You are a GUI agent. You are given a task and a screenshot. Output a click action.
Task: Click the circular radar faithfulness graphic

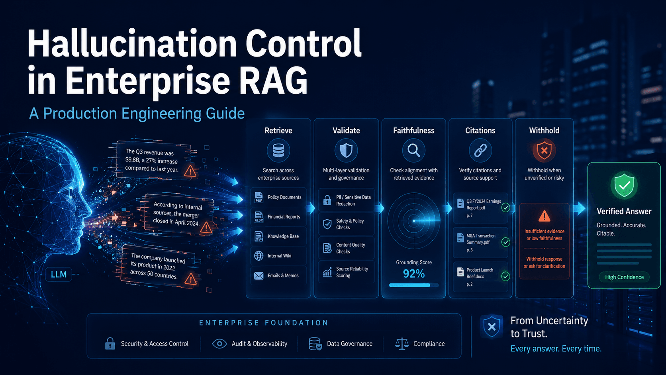click(413, 220)
